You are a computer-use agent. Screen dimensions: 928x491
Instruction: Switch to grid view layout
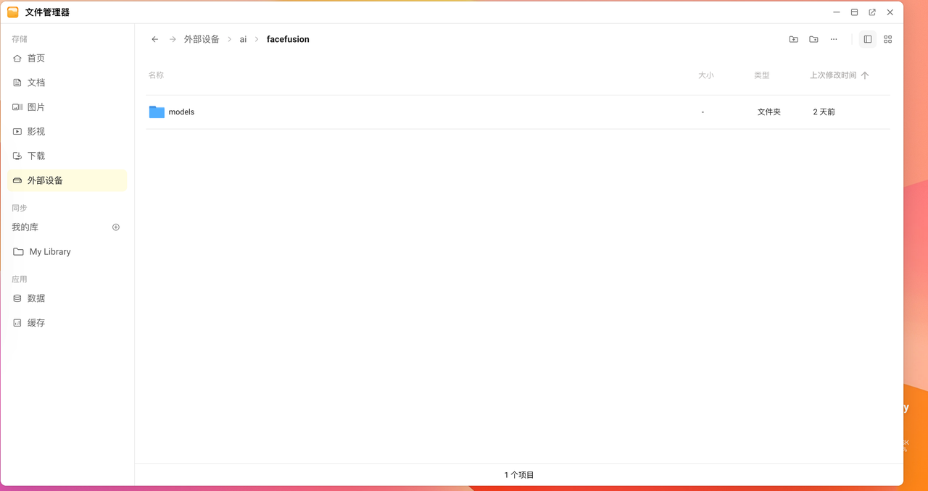pyautogui.click(x=887, y=39)
